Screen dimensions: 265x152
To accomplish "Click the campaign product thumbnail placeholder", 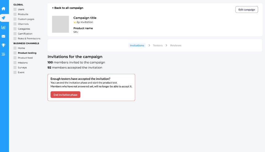I will (x=60, y=24).
